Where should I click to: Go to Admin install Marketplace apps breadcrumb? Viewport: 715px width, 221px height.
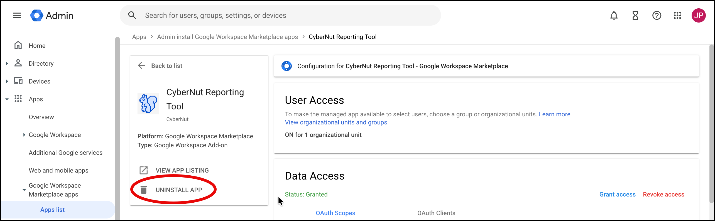point(227,37)
